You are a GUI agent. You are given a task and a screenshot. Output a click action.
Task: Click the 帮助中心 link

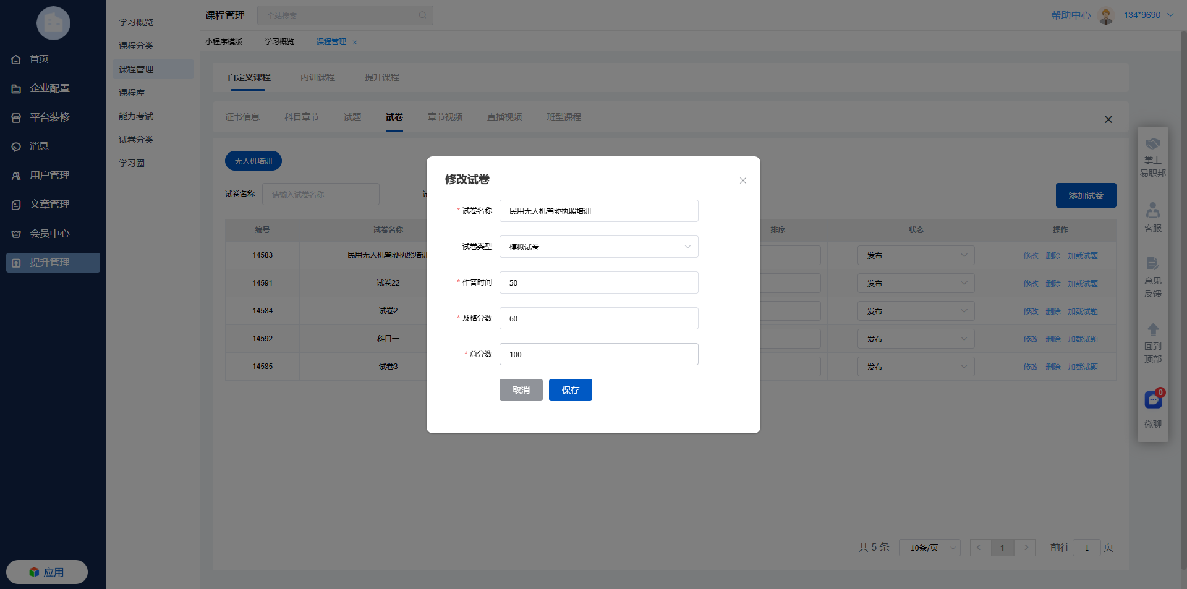tap(1071, 15)
